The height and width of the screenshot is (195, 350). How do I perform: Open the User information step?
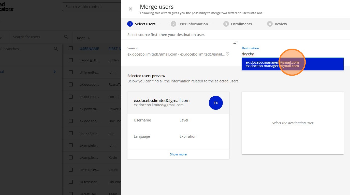coord(189,24)
